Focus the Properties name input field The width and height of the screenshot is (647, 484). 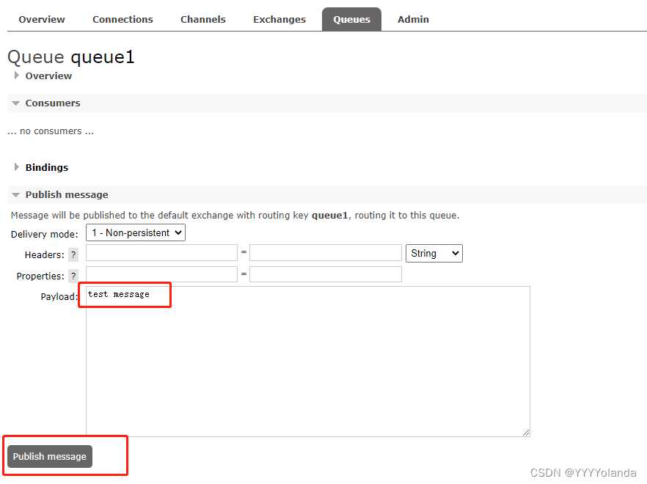point(161,274)
